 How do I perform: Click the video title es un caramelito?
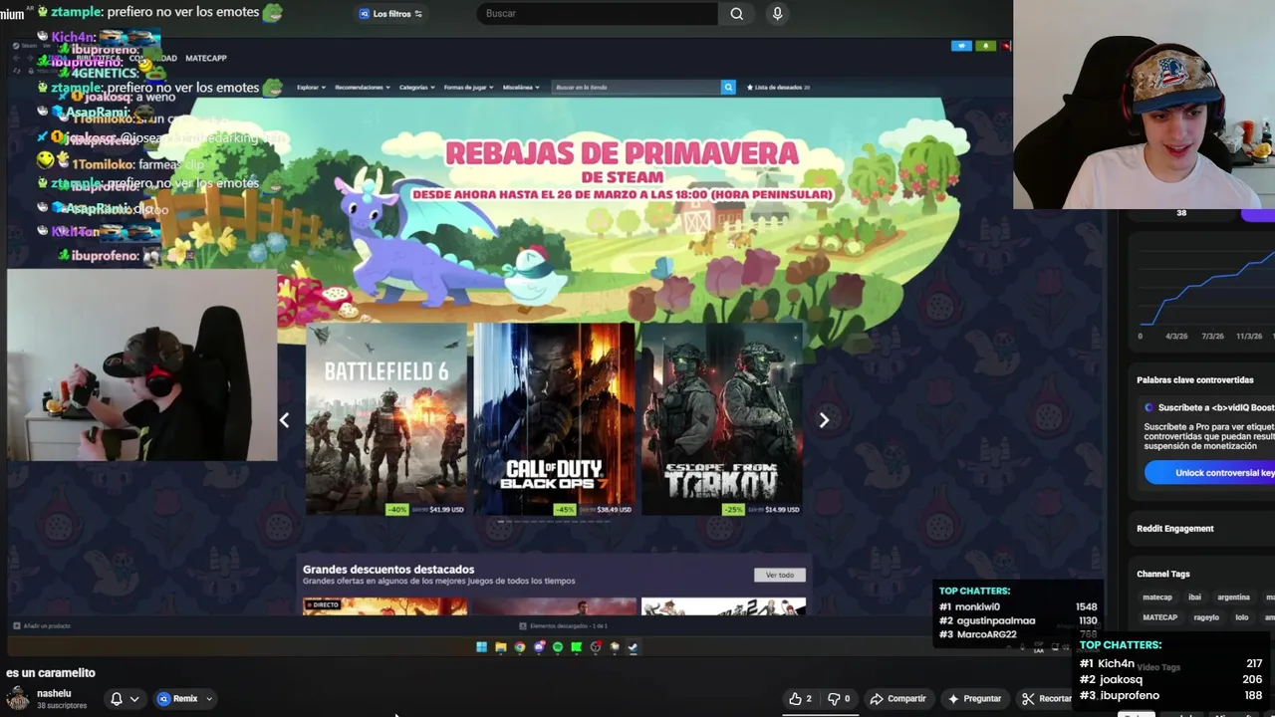[x=51, y=673]
